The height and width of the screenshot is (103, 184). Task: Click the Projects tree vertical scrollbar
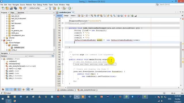[54, 37]
